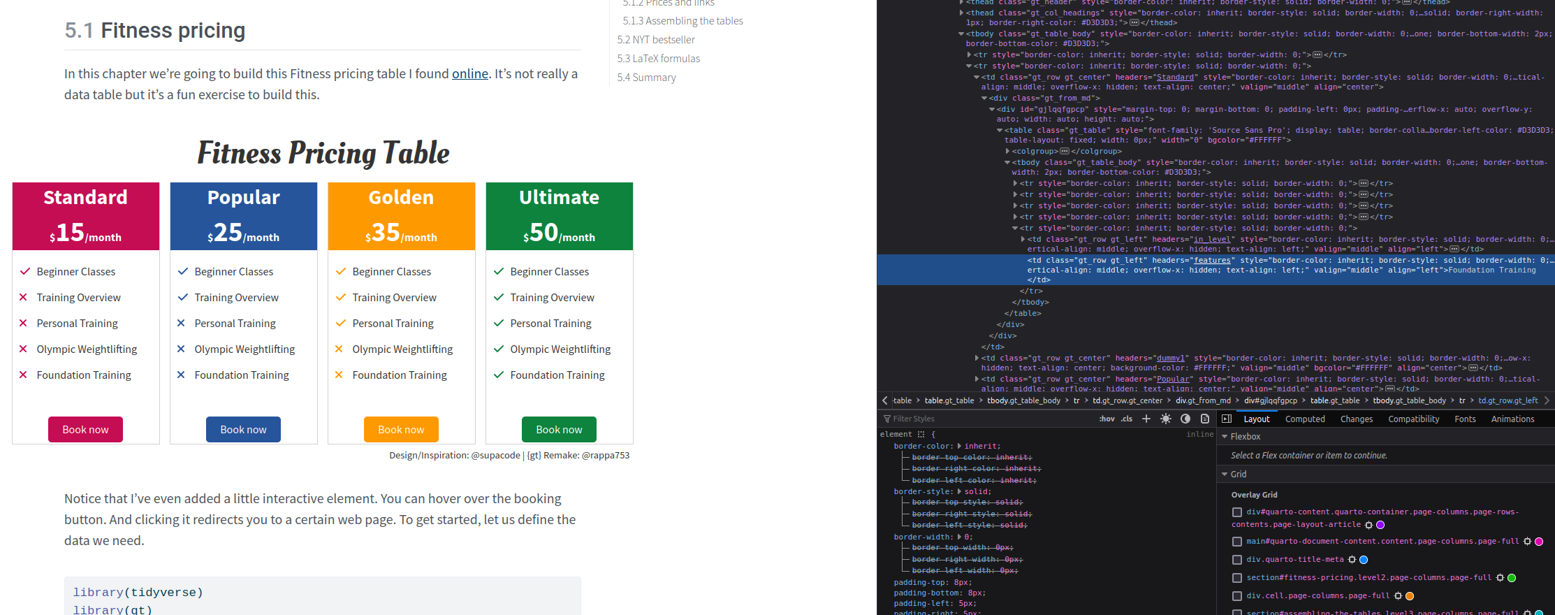Highlight element icon for div#quarto-content grid
Screen dimensions: 1555x615
click(x=1368, y=525)
